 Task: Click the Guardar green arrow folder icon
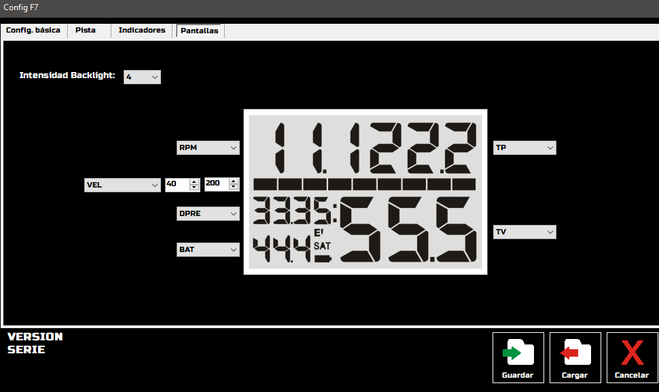point(518,352)
